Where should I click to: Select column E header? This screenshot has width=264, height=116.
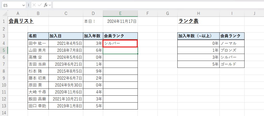tap(120, 13)
